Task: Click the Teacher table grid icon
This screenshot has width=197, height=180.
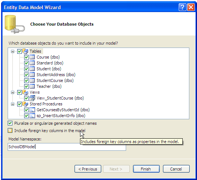Action: coord(32,86)
